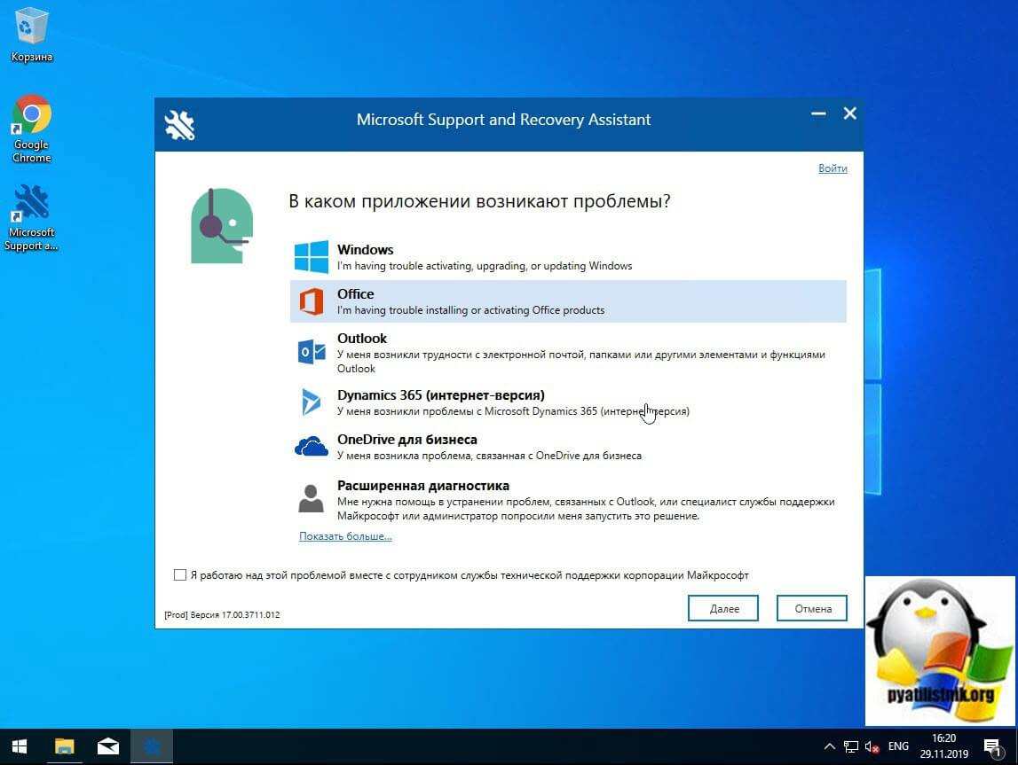This screenshot has height=765, width=1018.
Task: Select the Office troubleshooting icon
Action: point(311,301)
